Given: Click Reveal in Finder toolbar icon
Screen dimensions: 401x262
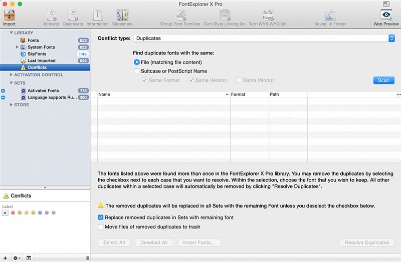Looking at the screenshot, I should click(x=329, y=16).
